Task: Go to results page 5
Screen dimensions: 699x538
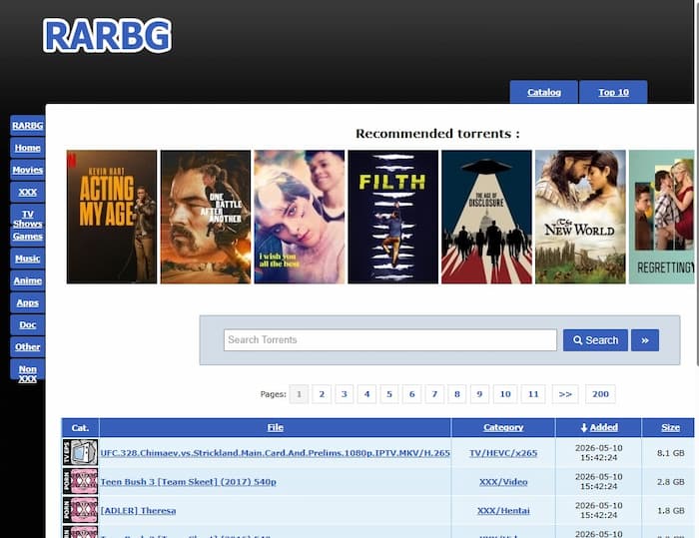Action: (389, 394)
